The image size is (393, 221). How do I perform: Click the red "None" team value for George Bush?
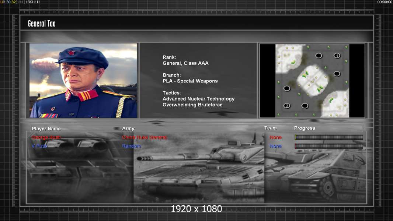click(x=276, y=137)
